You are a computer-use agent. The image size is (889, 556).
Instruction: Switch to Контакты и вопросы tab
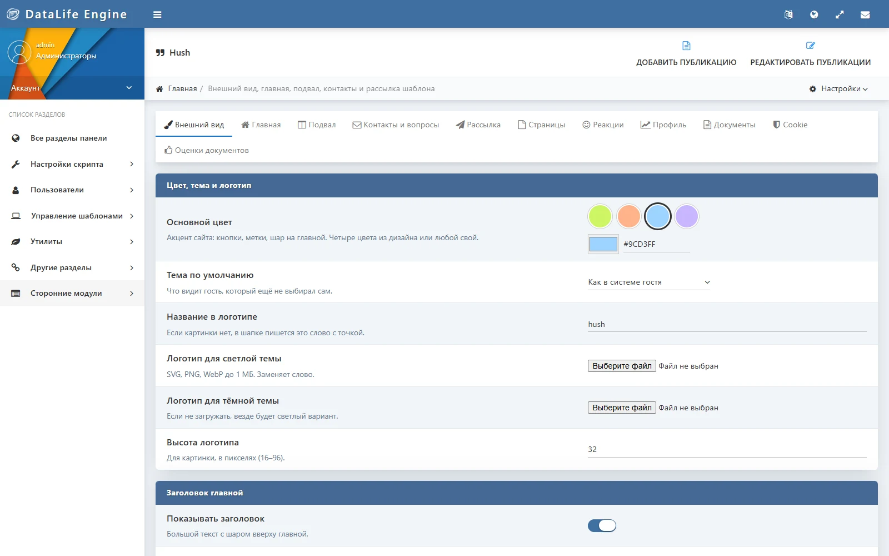pos(396,125)
